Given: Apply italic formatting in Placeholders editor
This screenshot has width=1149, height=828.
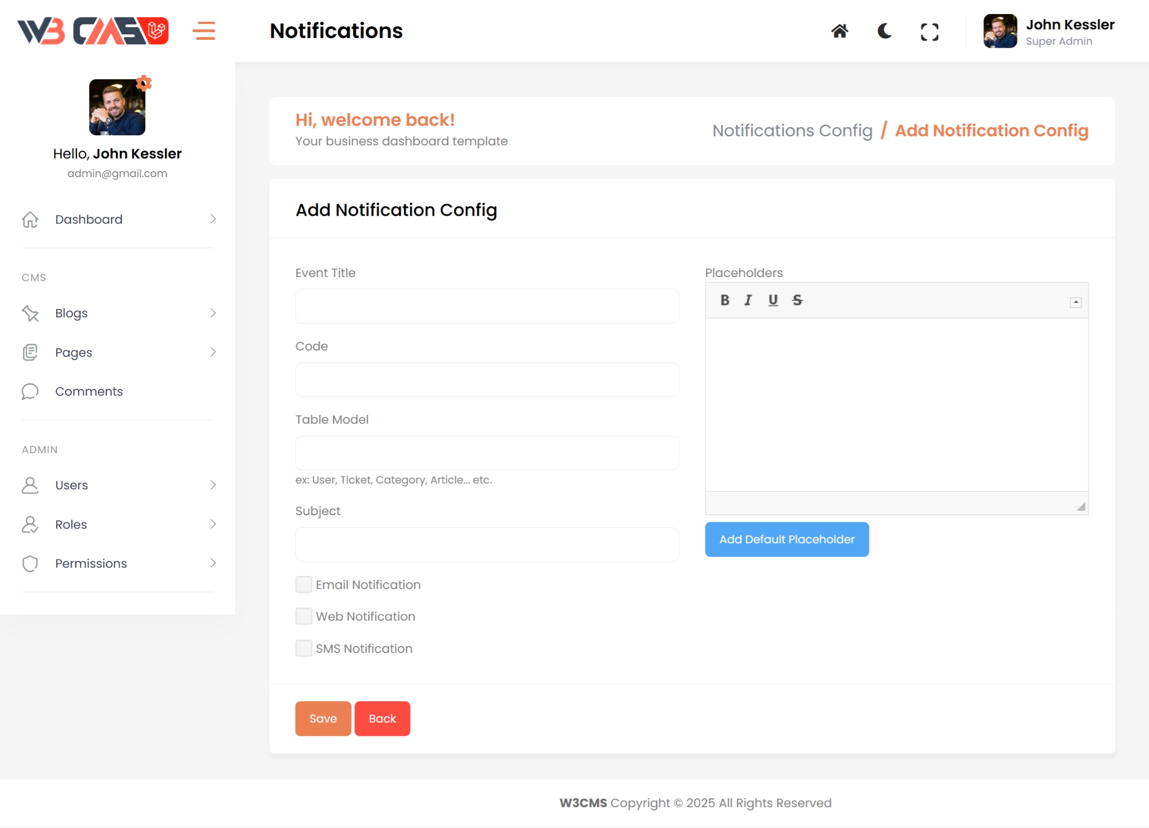Looking at the screenshot, I should point(748,300).
